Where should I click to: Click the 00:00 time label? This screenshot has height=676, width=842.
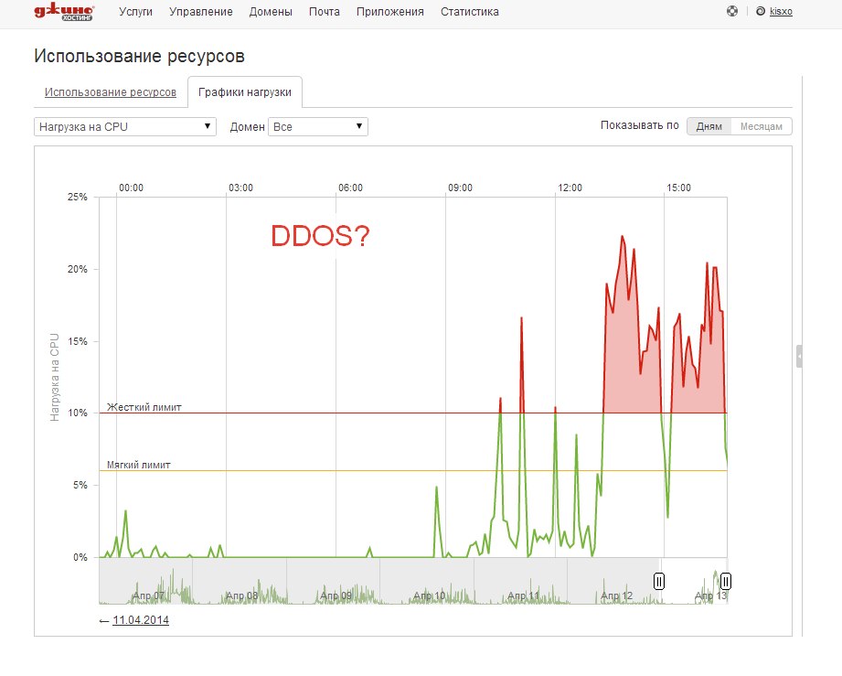click(131, 188)
